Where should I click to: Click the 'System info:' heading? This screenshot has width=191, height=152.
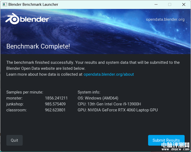pyautogui.click(x=89, y=92)
